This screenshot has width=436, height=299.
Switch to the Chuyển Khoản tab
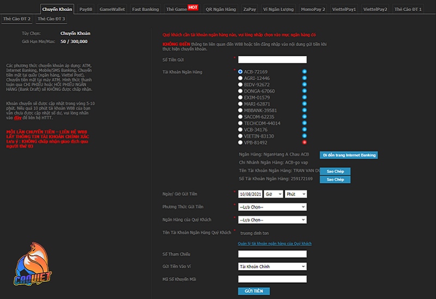point(57,9)
